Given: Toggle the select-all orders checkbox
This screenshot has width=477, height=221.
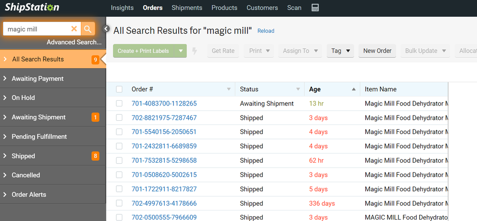Looking at the screenshot, I should point(119,89).
